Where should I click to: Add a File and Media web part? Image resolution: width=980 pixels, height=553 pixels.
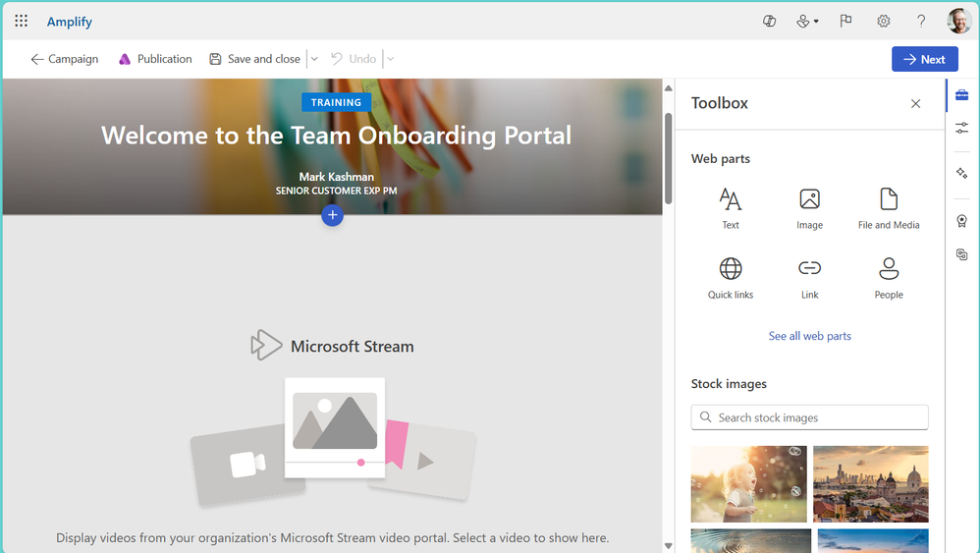(x=889, y=208)
